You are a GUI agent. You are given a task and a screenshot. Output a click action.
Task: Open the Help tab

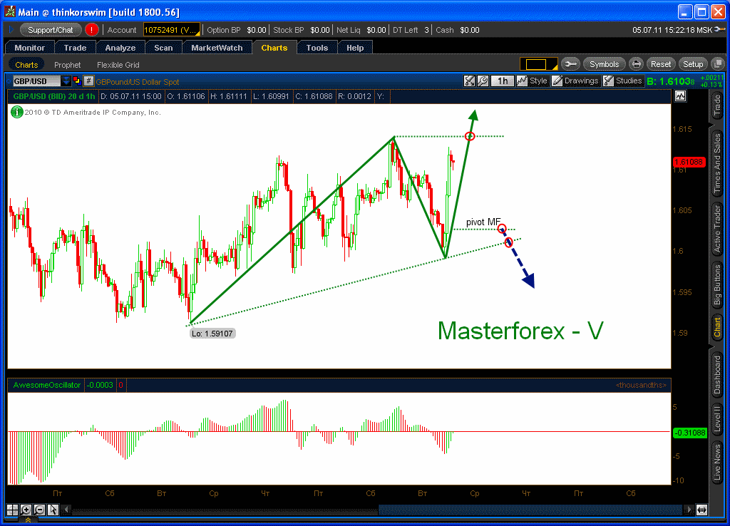coord(355,48)
